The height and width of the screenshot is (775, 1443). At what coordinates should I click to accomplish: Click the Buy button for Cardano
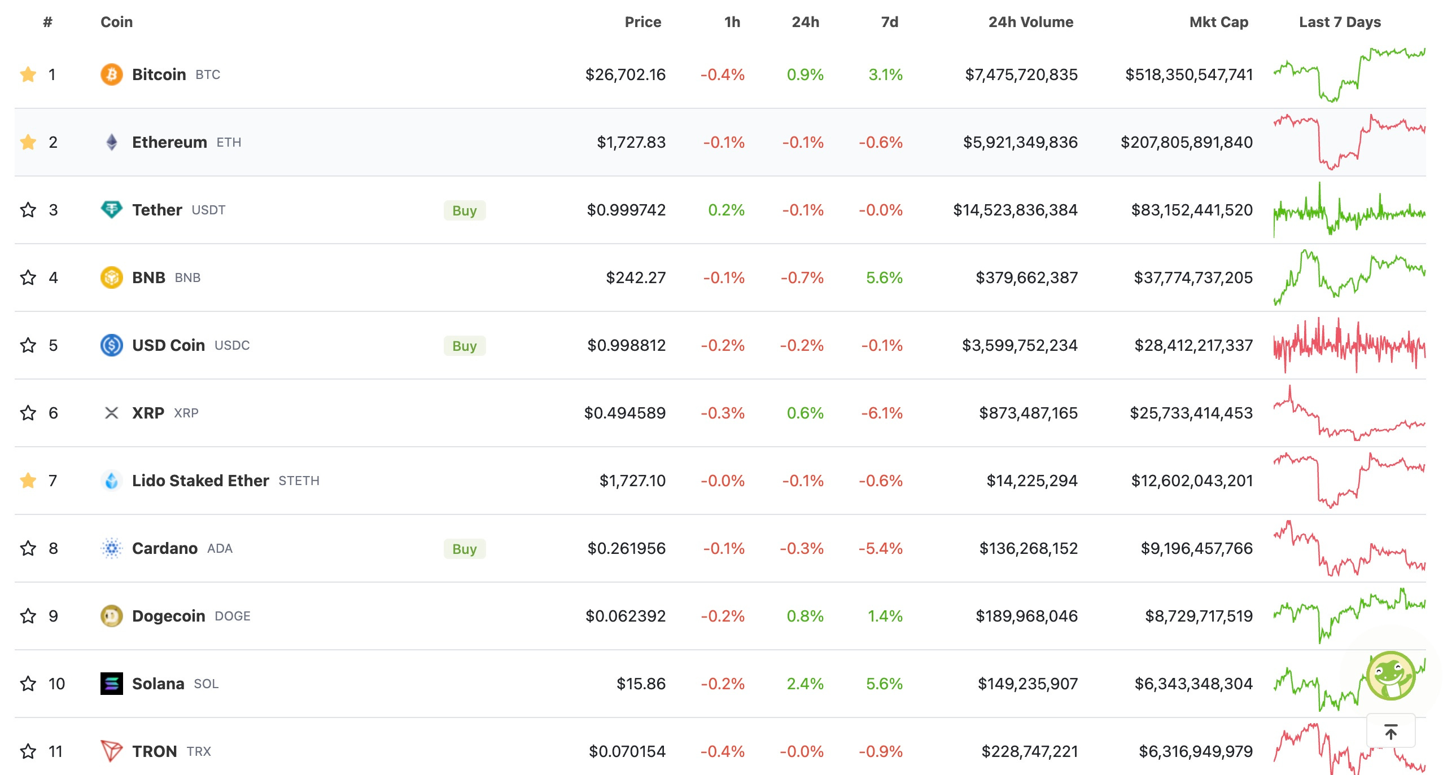[464, 549]
